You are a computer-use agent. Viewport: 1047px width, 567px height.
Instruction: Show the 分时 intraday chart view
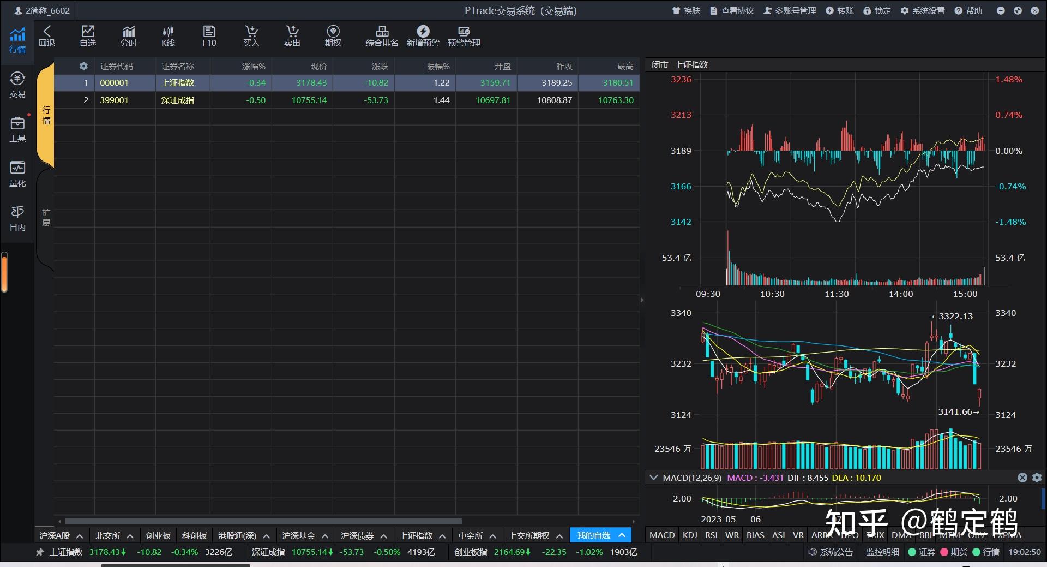(129, 36)
